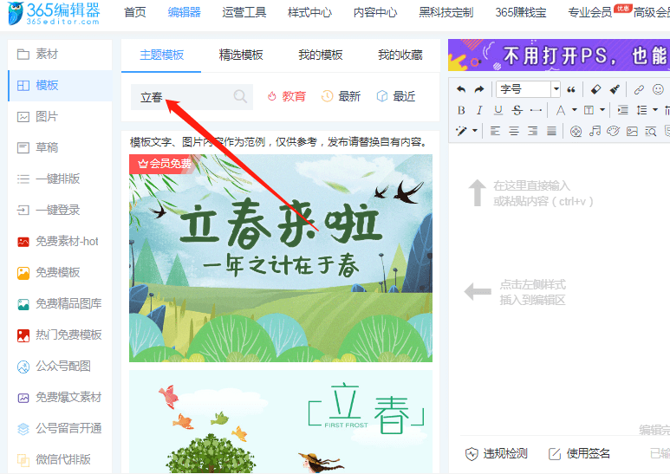The width and height of the screenshot is (670, 474).
Task: Expand the magic wand dropdown arrow
Action: click(475, 131)
